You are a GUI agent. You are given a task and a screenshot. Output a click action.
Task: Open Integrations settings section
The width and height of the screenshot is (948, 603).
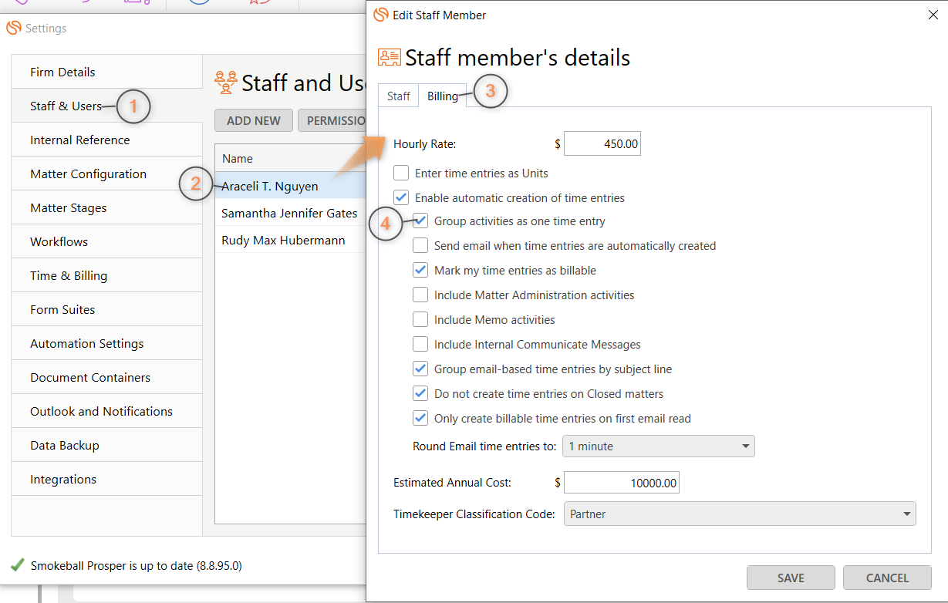106,480
